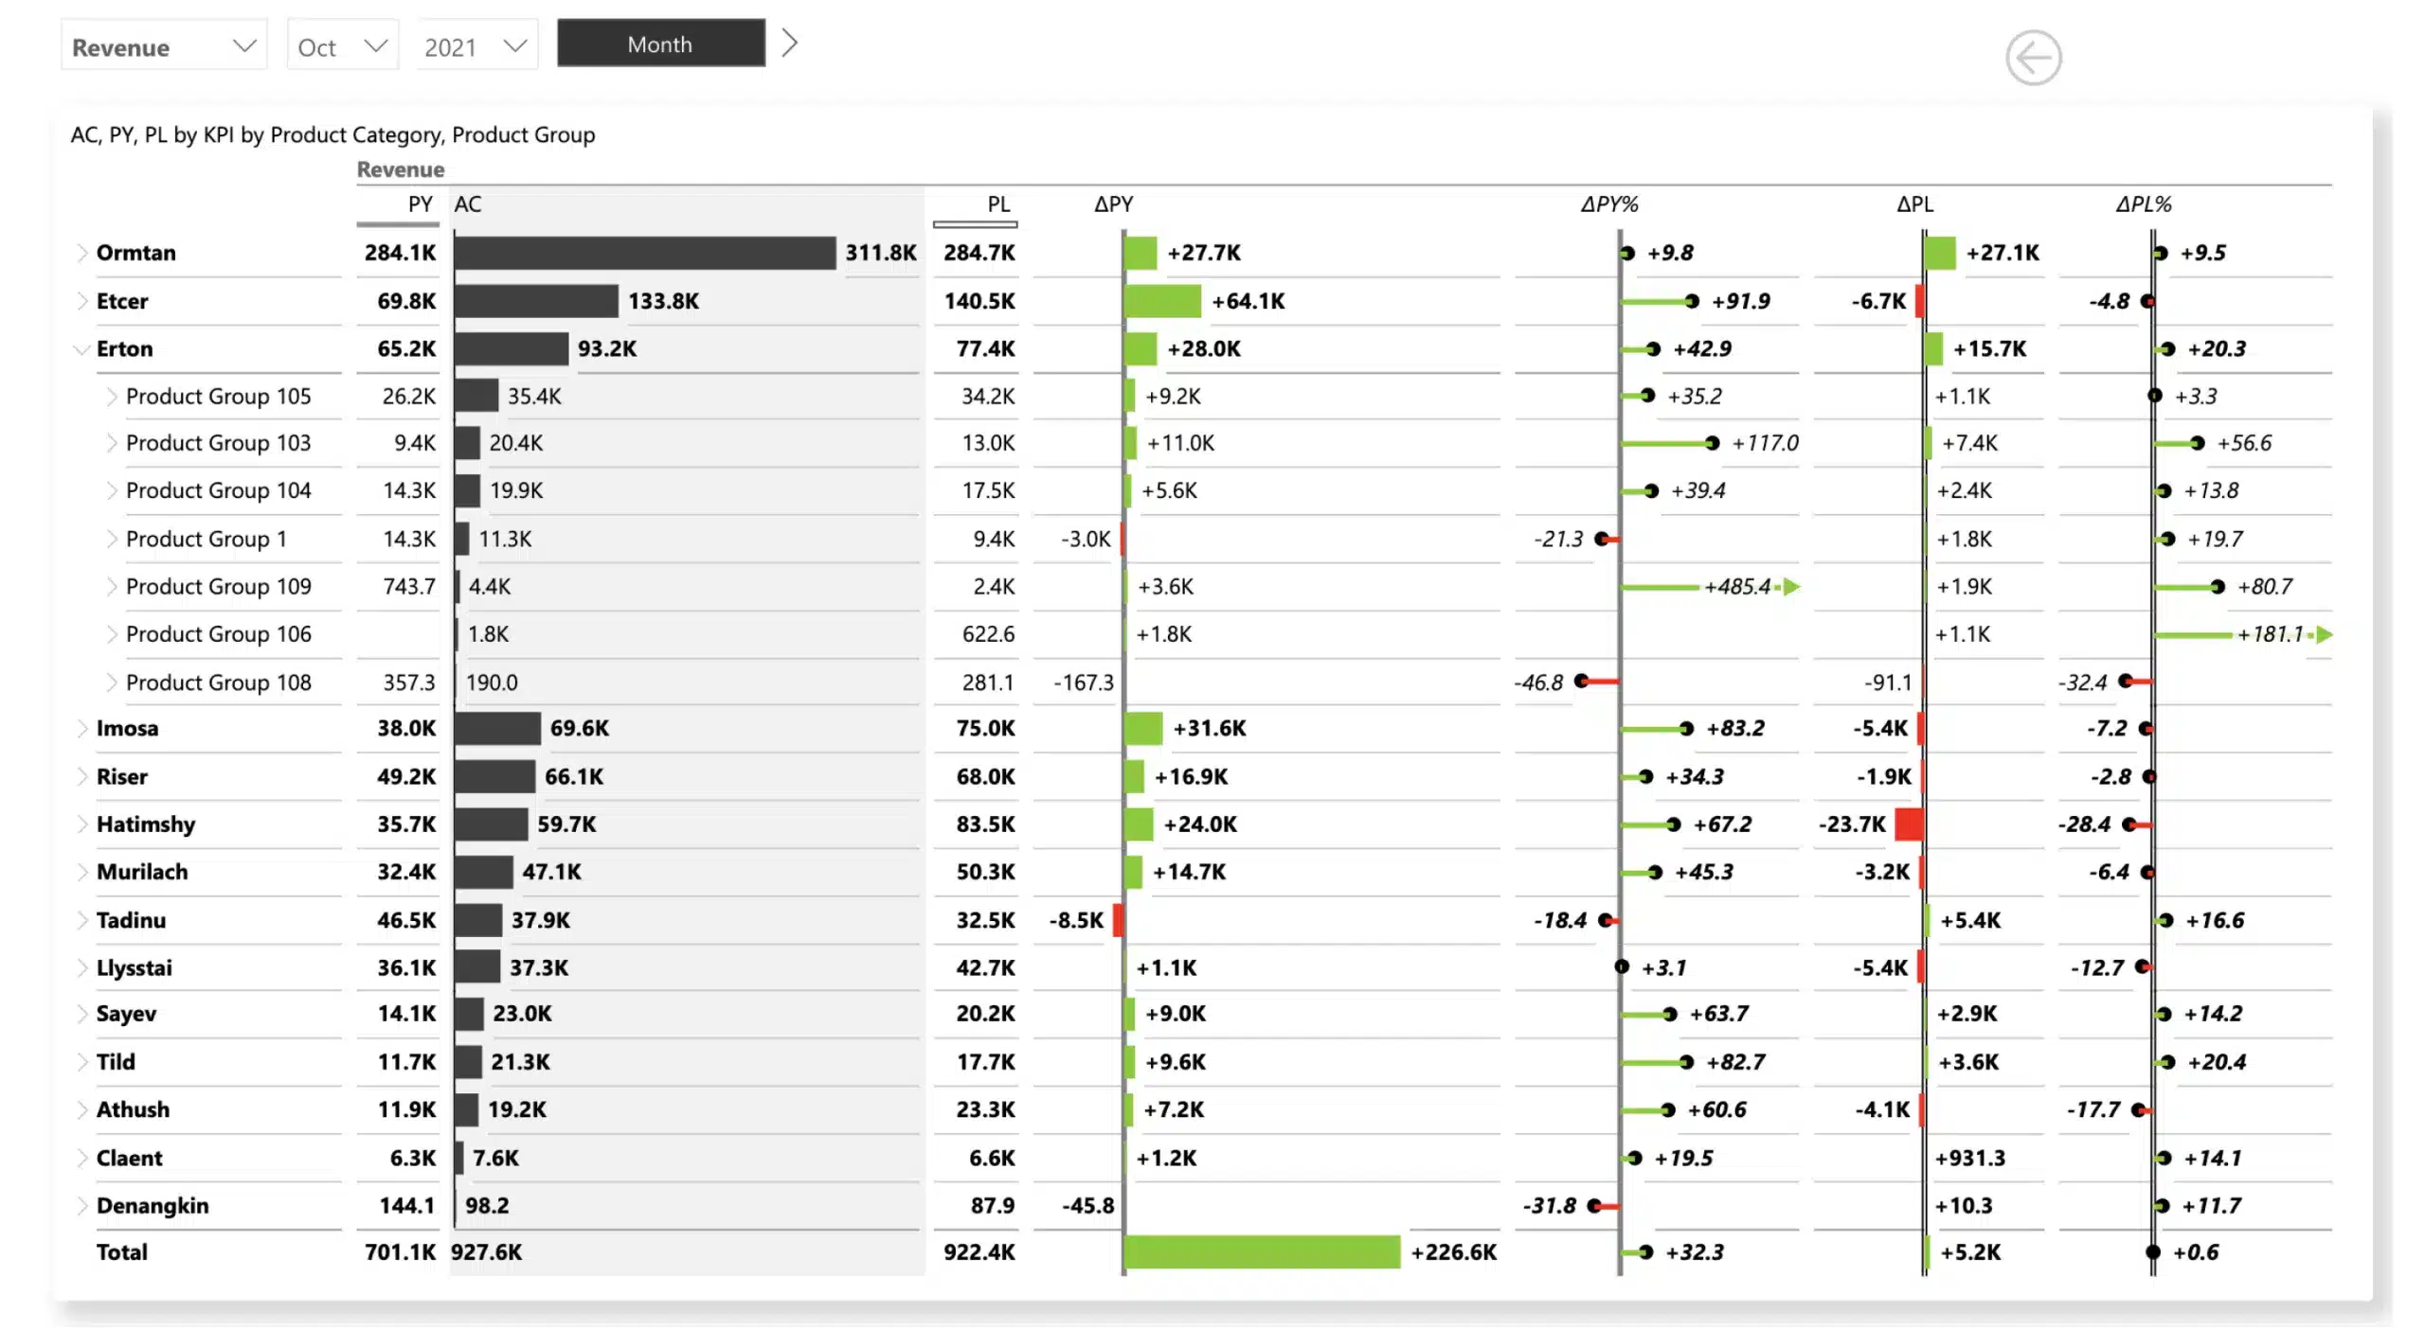Click the back navigation arrow icon

click(2033, 57)
